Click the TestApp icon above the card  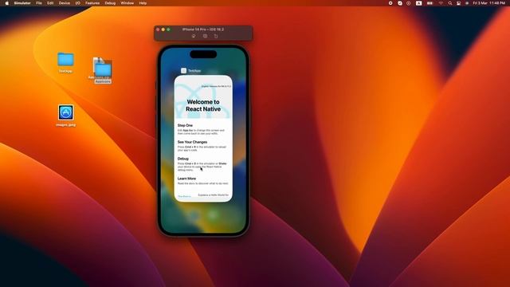point(184,71)
